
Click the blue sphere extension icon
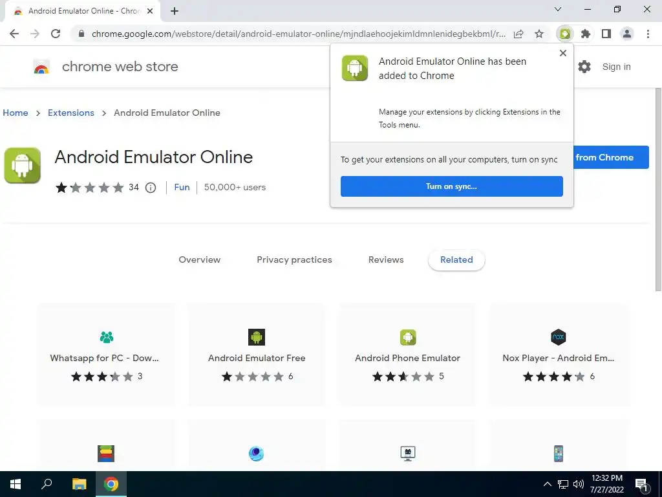[256, 454]
